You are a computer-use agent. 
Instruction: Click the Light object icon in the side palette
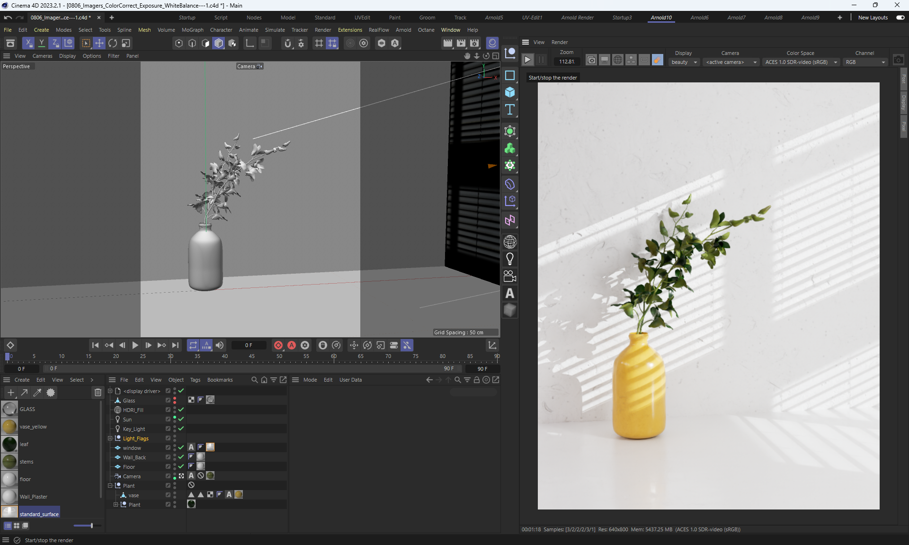510,259
